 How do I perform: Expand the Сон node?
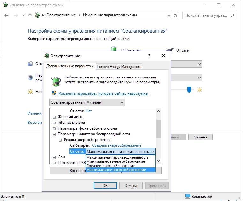pos(54,157)
